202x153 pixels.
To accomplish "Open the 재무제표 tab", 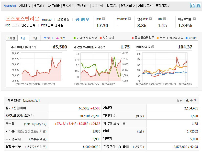I will (x=39, y=6).
